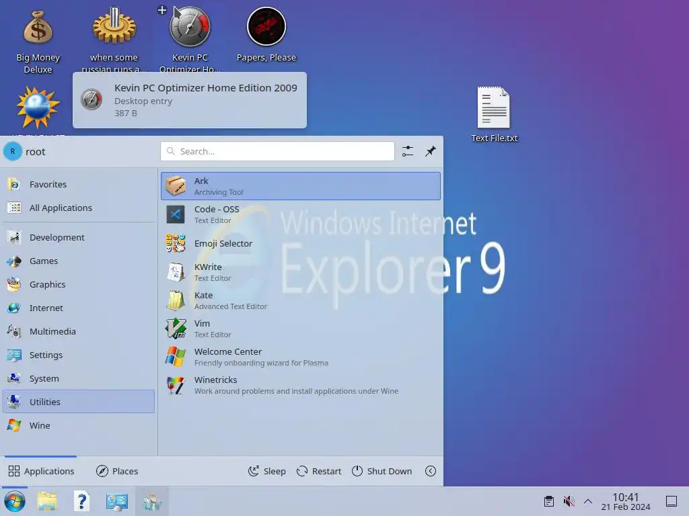This screenshot has height=516, width=689.
Task: Launch Welcome Center
Action: 301,357
